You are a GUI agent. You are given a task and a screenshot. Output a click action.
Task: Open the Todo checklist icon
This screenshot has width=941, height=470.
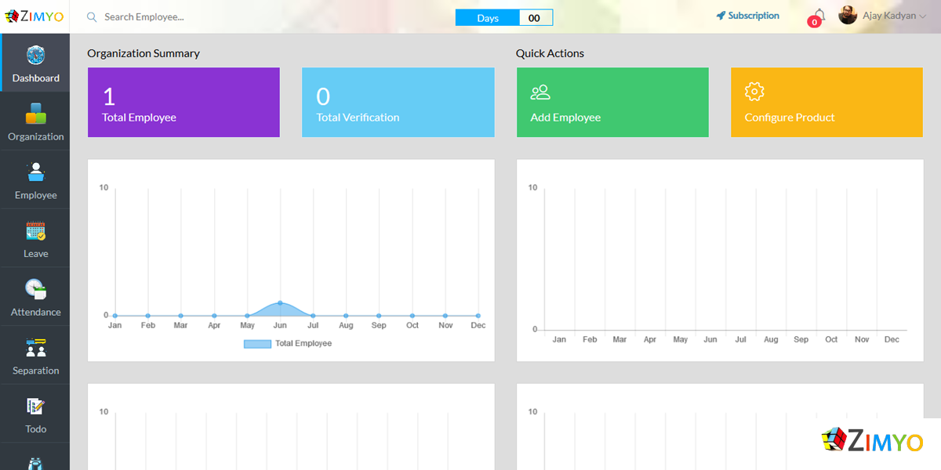(x=35, y=407)
